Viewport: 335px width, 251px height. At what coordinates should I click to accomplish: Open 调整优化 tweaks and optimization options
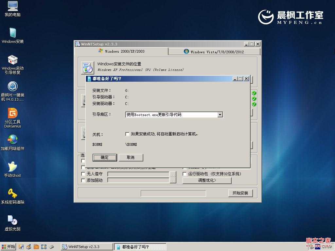tap(207, 180)
